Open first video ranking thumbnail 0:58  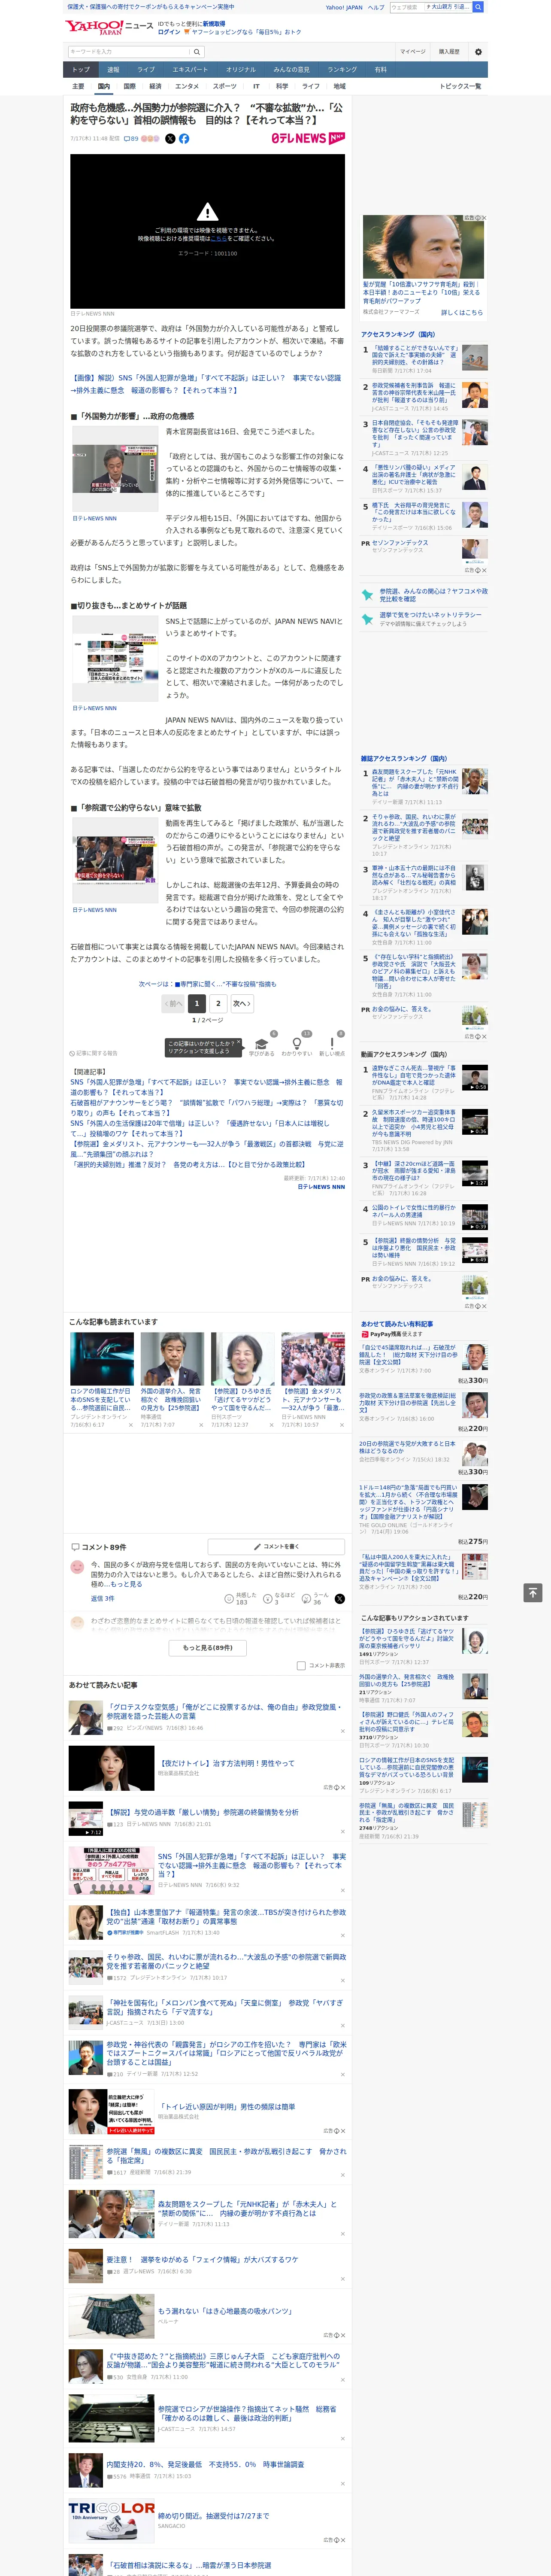pos(475,1078)
